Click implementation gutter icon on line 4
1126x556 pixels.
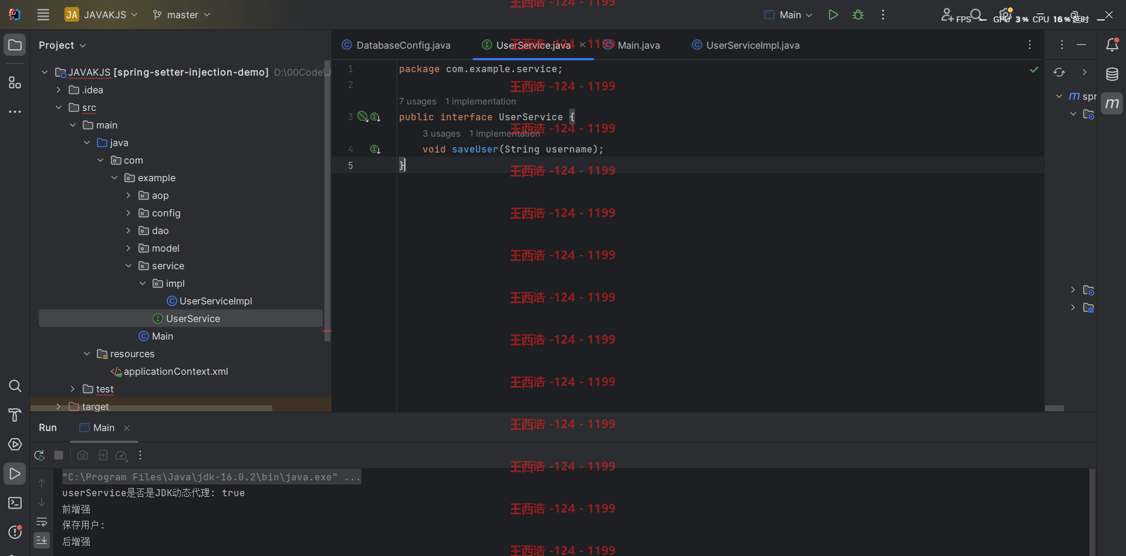pos(376,149)
